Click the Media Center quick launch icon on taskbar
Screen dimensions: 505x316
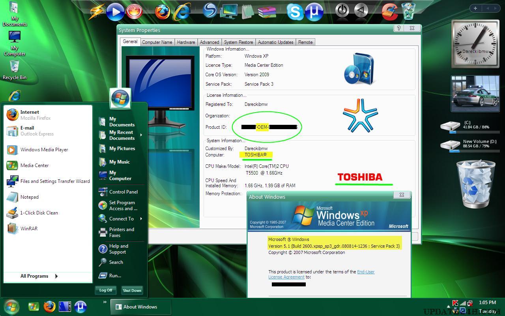click(34, 307)
